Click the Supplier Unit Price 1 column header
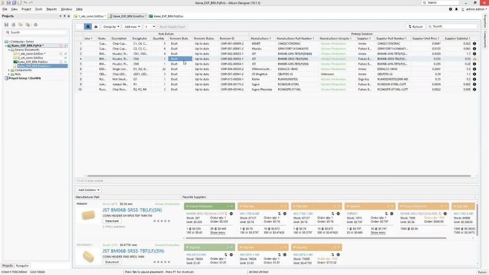The height and width of the screenshot is (275, 489). pyautogui.click(x=426, y=38)
